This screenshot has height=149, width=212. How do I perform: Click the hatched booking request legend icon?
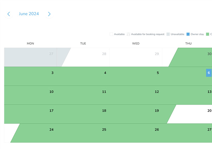[128, 34]
